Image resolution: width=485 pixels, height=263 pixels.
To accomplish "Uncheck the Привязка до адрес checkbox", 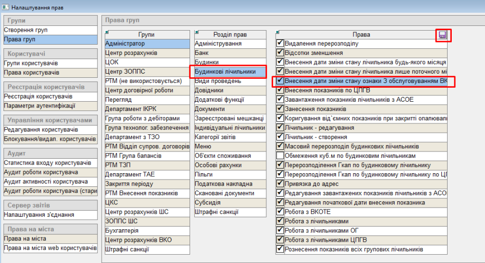I will [x=280, y=184].
